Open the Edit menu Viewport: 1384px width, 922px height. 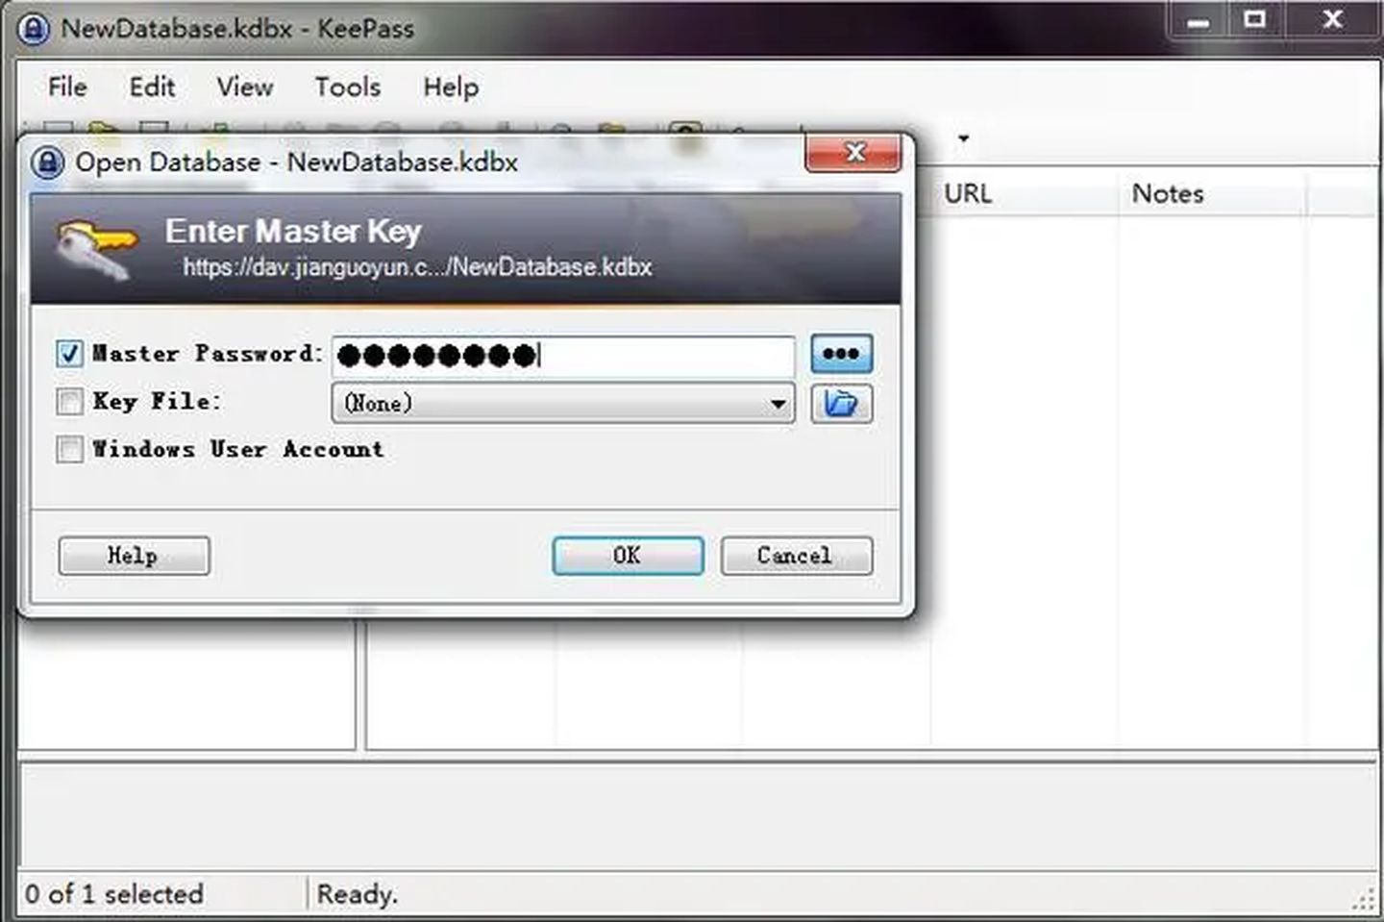coord(152,87)
